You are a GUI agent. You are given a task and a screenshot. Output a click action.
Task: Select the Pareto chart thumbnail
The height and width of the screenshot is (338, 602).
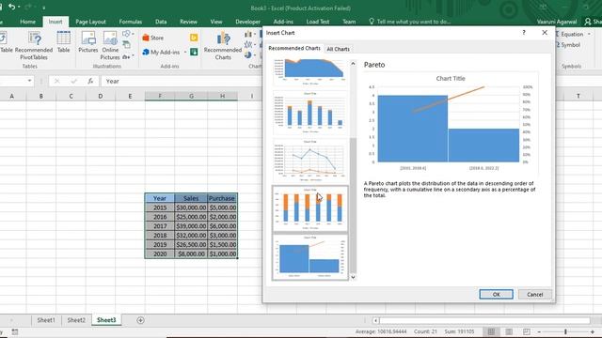[x=309, y=257]
